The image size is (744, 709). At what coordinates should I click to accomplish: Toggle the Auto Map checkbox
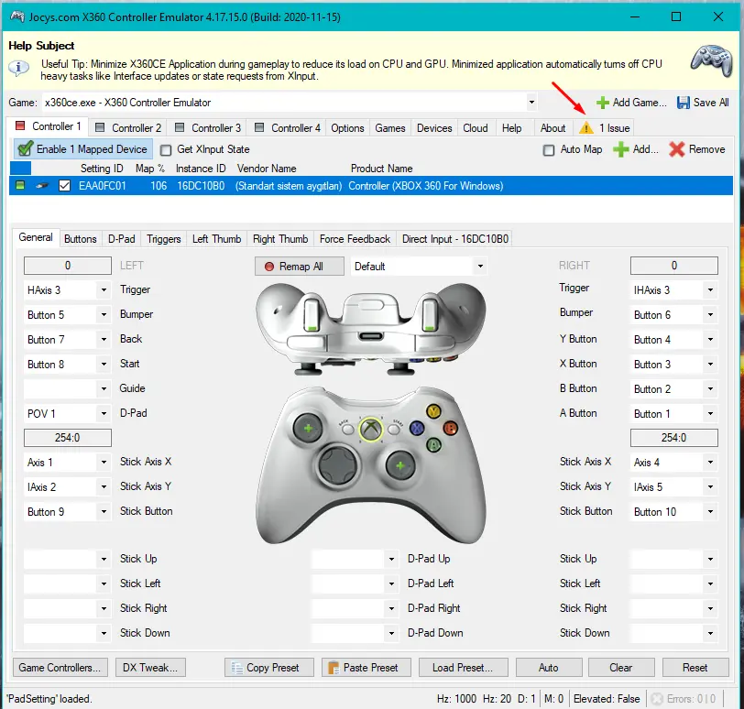(x=549, y=150)
